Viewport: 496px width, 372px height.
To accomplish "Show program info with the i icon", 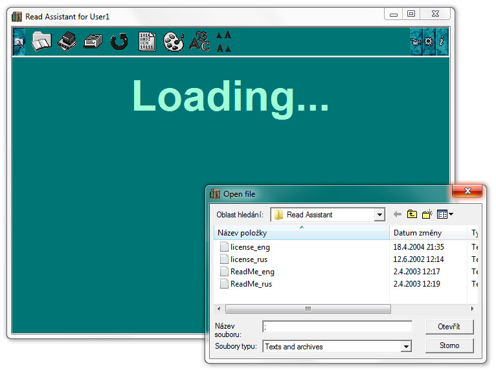I will click(442, 41).
